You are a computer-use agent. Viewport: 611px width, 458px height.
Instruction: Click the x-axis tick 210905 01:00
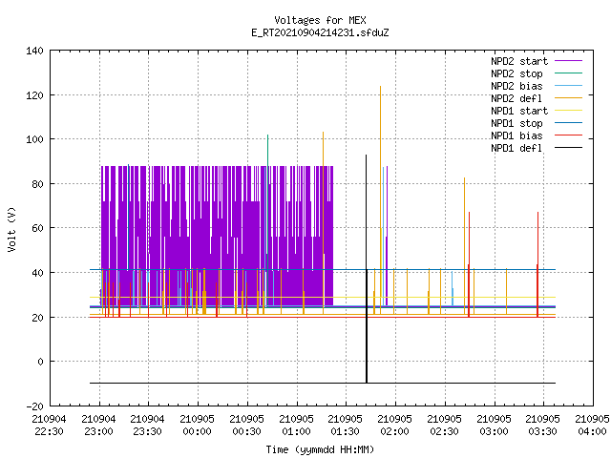pyautogui.click(x=297, y=426)
